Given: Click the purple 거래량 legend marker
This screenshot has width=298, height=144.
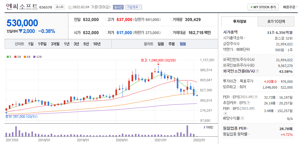Looking at the screenshot, I should coord(204,127).
